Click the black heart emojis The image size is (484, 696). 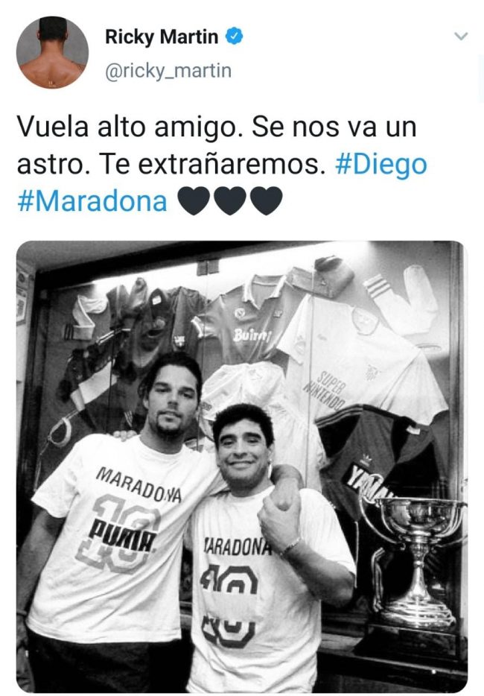click(230, 200)
